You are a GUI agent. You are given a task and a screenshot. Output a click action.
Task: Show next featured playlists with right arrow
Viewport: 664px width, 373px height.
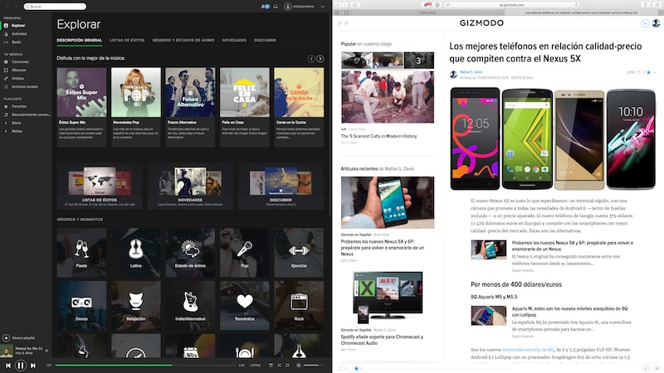click(x=320, y=59)
